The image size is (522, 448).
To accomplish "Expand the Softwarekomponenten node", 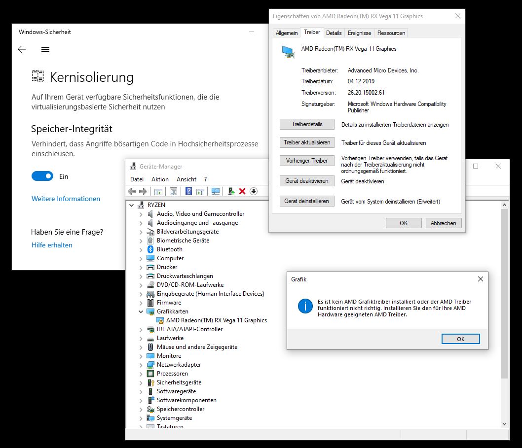I will pos(141,400).
